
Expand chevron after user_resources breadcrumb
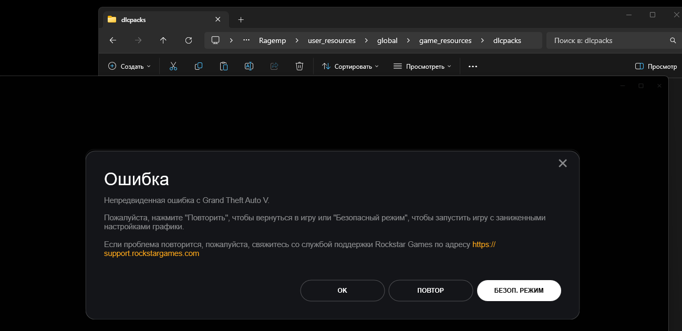tap(366, 40)
